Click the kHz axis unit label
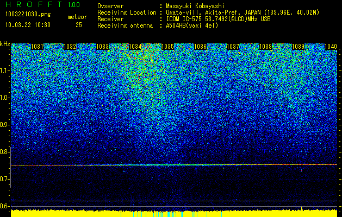This screenshot has height=217, width=342. (x=5, y=44)
